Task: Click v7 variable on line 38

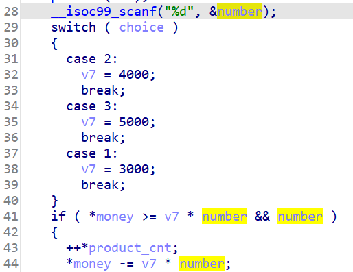Action: click(89, 169)
